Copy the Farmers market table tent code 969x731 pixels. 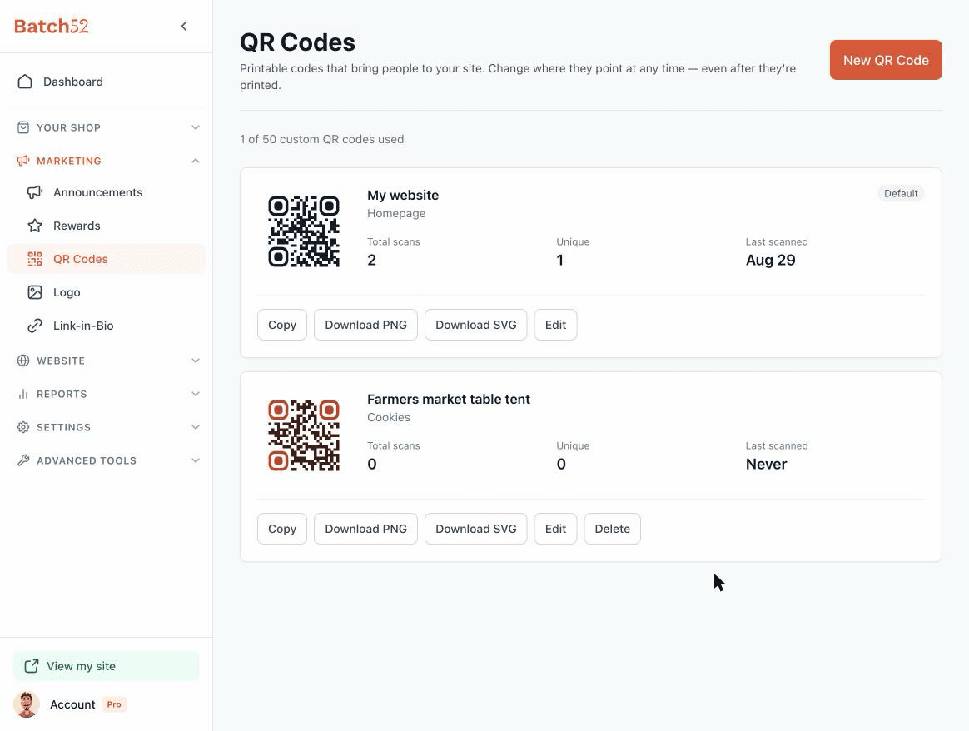pyautogui.click(x=282, y=529)
